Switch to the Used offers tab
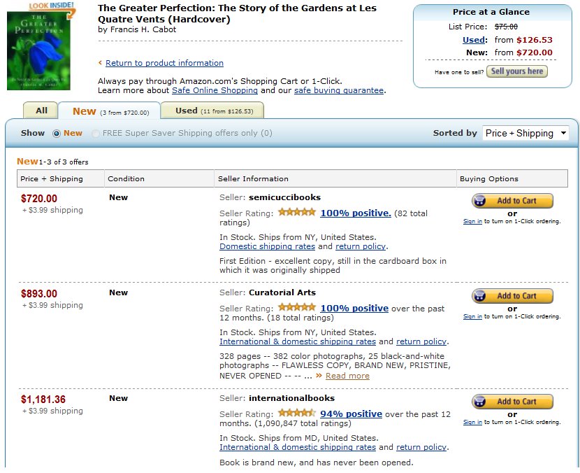This screenshot has height=473, width=580. click(x=212, y=111)
